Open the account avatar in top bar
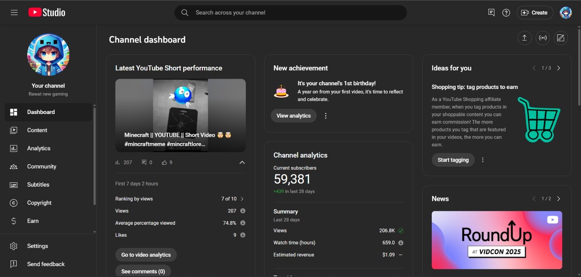 566,13
